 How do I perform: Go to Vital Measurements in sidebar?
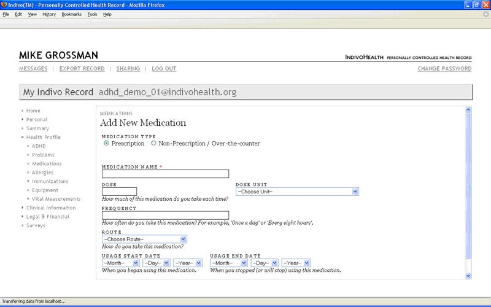[56, 199]
